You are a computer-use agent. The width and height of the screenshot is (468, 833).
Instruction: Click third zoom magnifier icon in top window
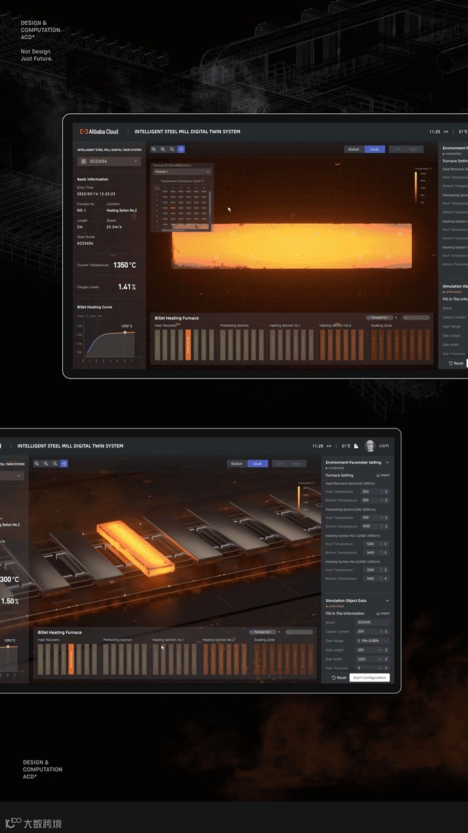click(172, 149)
